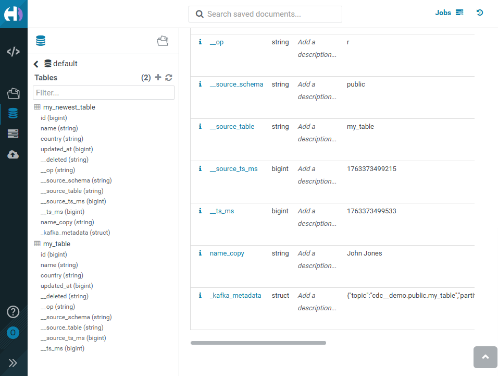Open the cloud importer upload icon

tap(14, 154)
